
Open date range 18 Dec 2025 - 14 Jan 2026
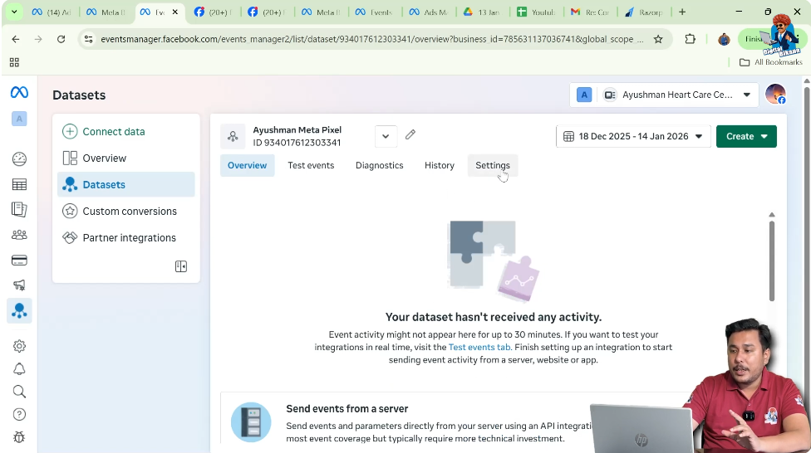click(x=633, y=136)
